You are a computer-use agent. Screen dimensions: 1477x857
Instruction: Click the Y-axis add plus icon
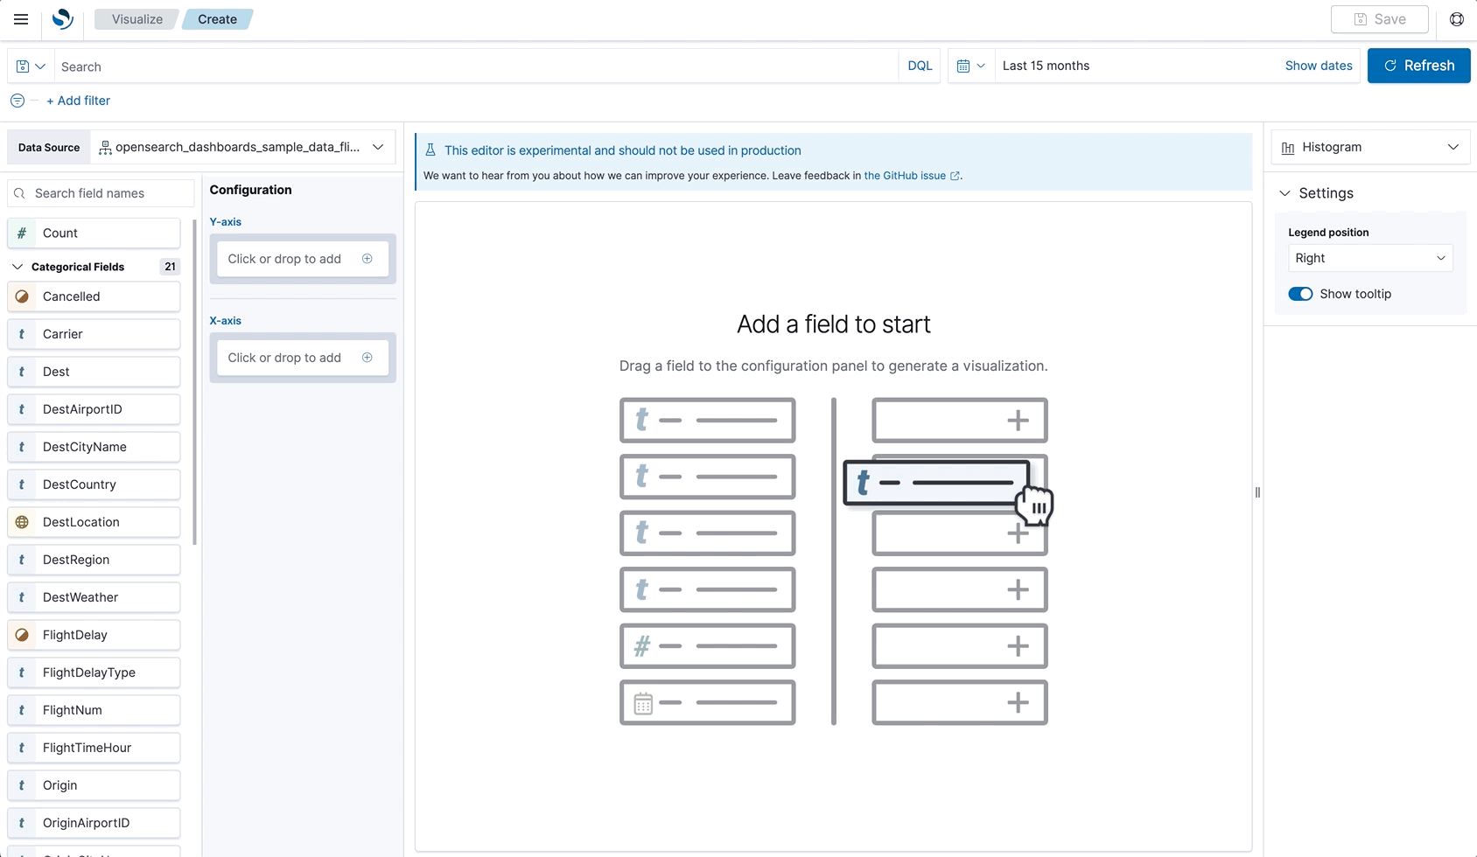(x=367, y=259)
